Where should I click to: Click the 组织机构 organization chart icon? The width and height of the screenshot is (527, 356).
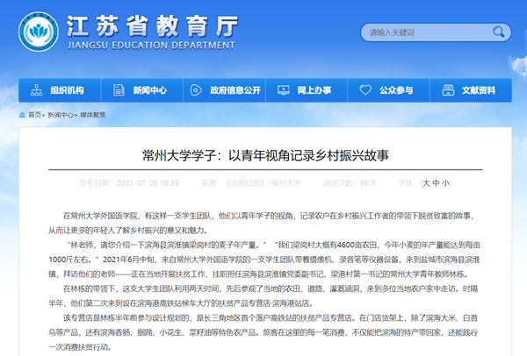(38, 90)
